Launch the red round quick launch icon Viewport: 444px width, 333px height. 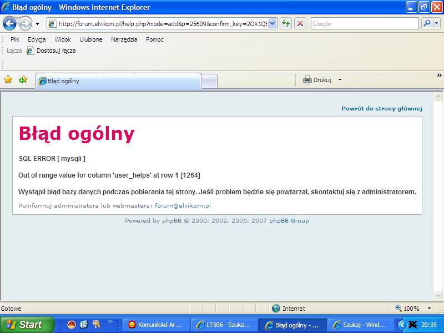click(x=72, y=325)
